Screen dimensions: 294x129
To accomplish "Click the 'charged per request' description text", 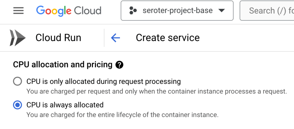I will click(156, 92).
